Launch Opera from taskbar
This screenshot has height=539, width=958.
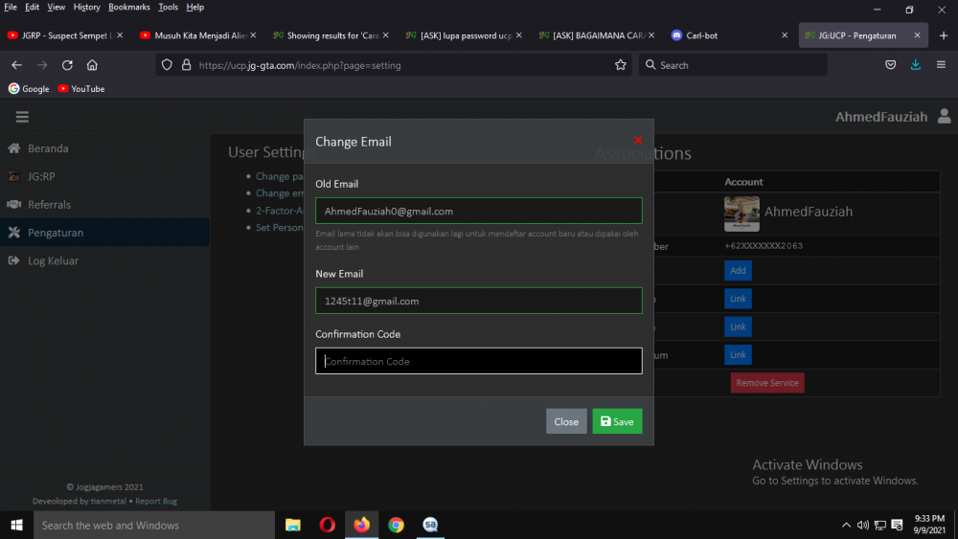pyautogui.click(x=327, y=525)
